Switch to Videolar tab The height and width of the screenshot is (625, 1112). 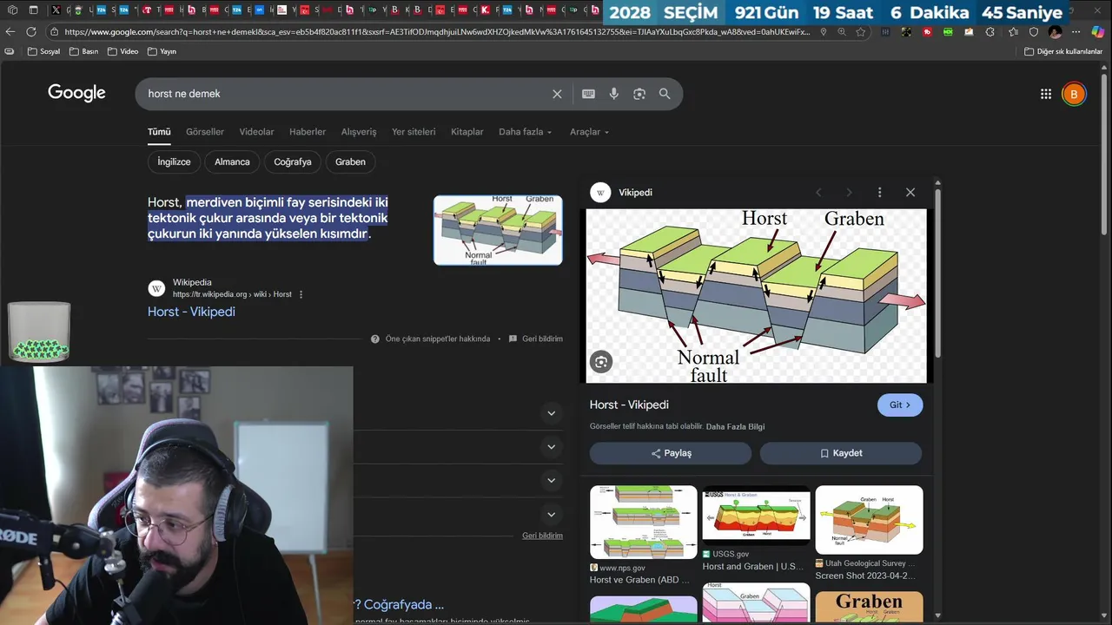point(256,132)
